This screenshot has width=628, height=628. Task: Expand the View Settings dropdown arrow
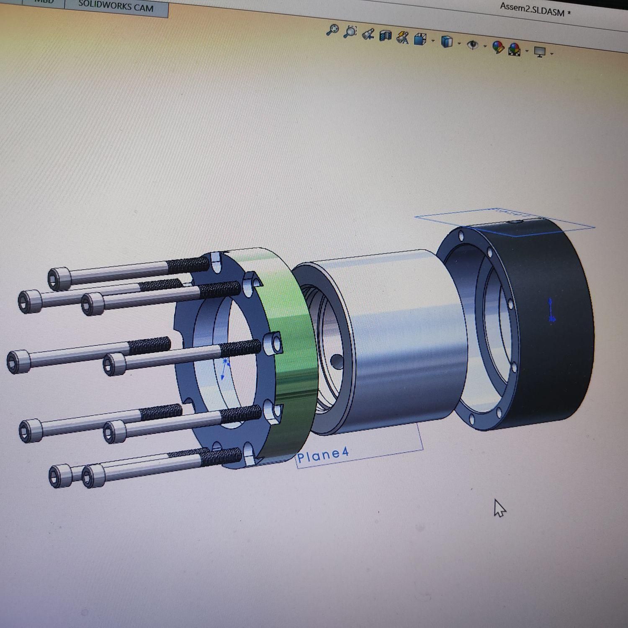coord(552,54)
